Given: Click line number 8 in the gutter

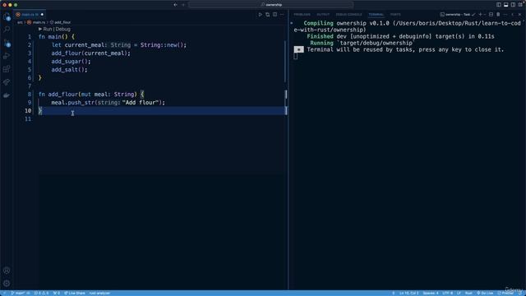Looking at the screenshot, I should pos(30,95).
